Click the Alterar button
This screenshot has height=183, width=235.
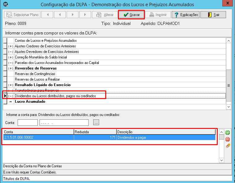pos(105,15)
